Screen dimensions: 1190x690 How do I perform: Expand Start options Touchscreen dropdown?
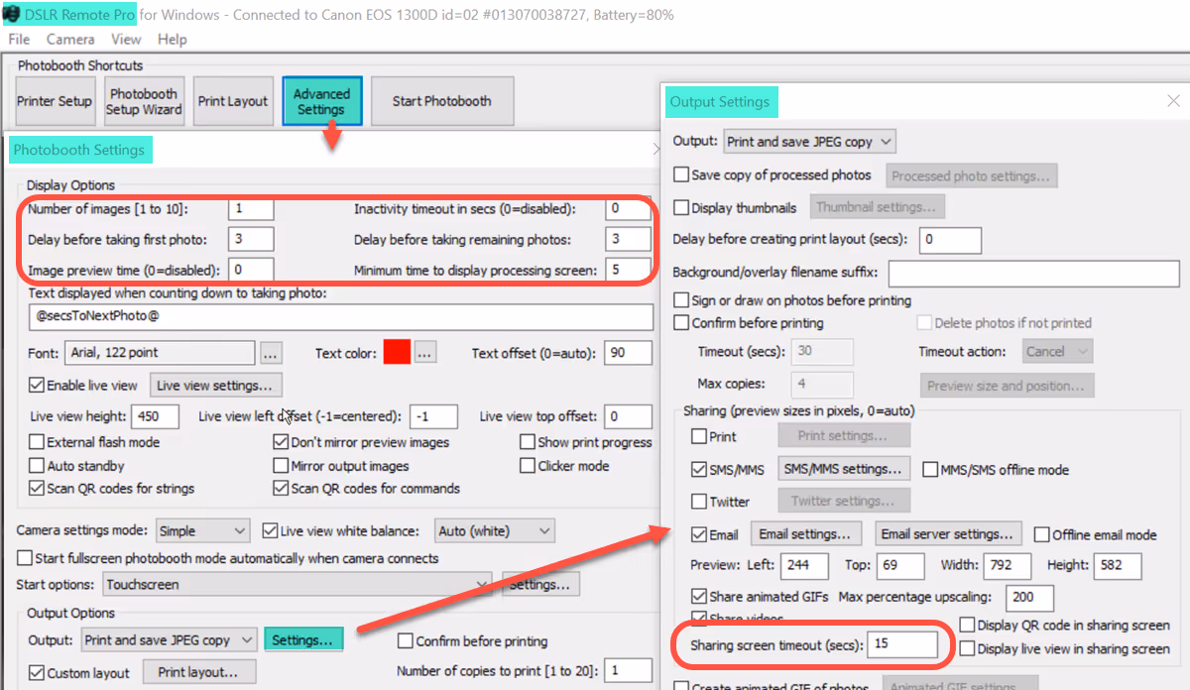click(x=297, y=584)
